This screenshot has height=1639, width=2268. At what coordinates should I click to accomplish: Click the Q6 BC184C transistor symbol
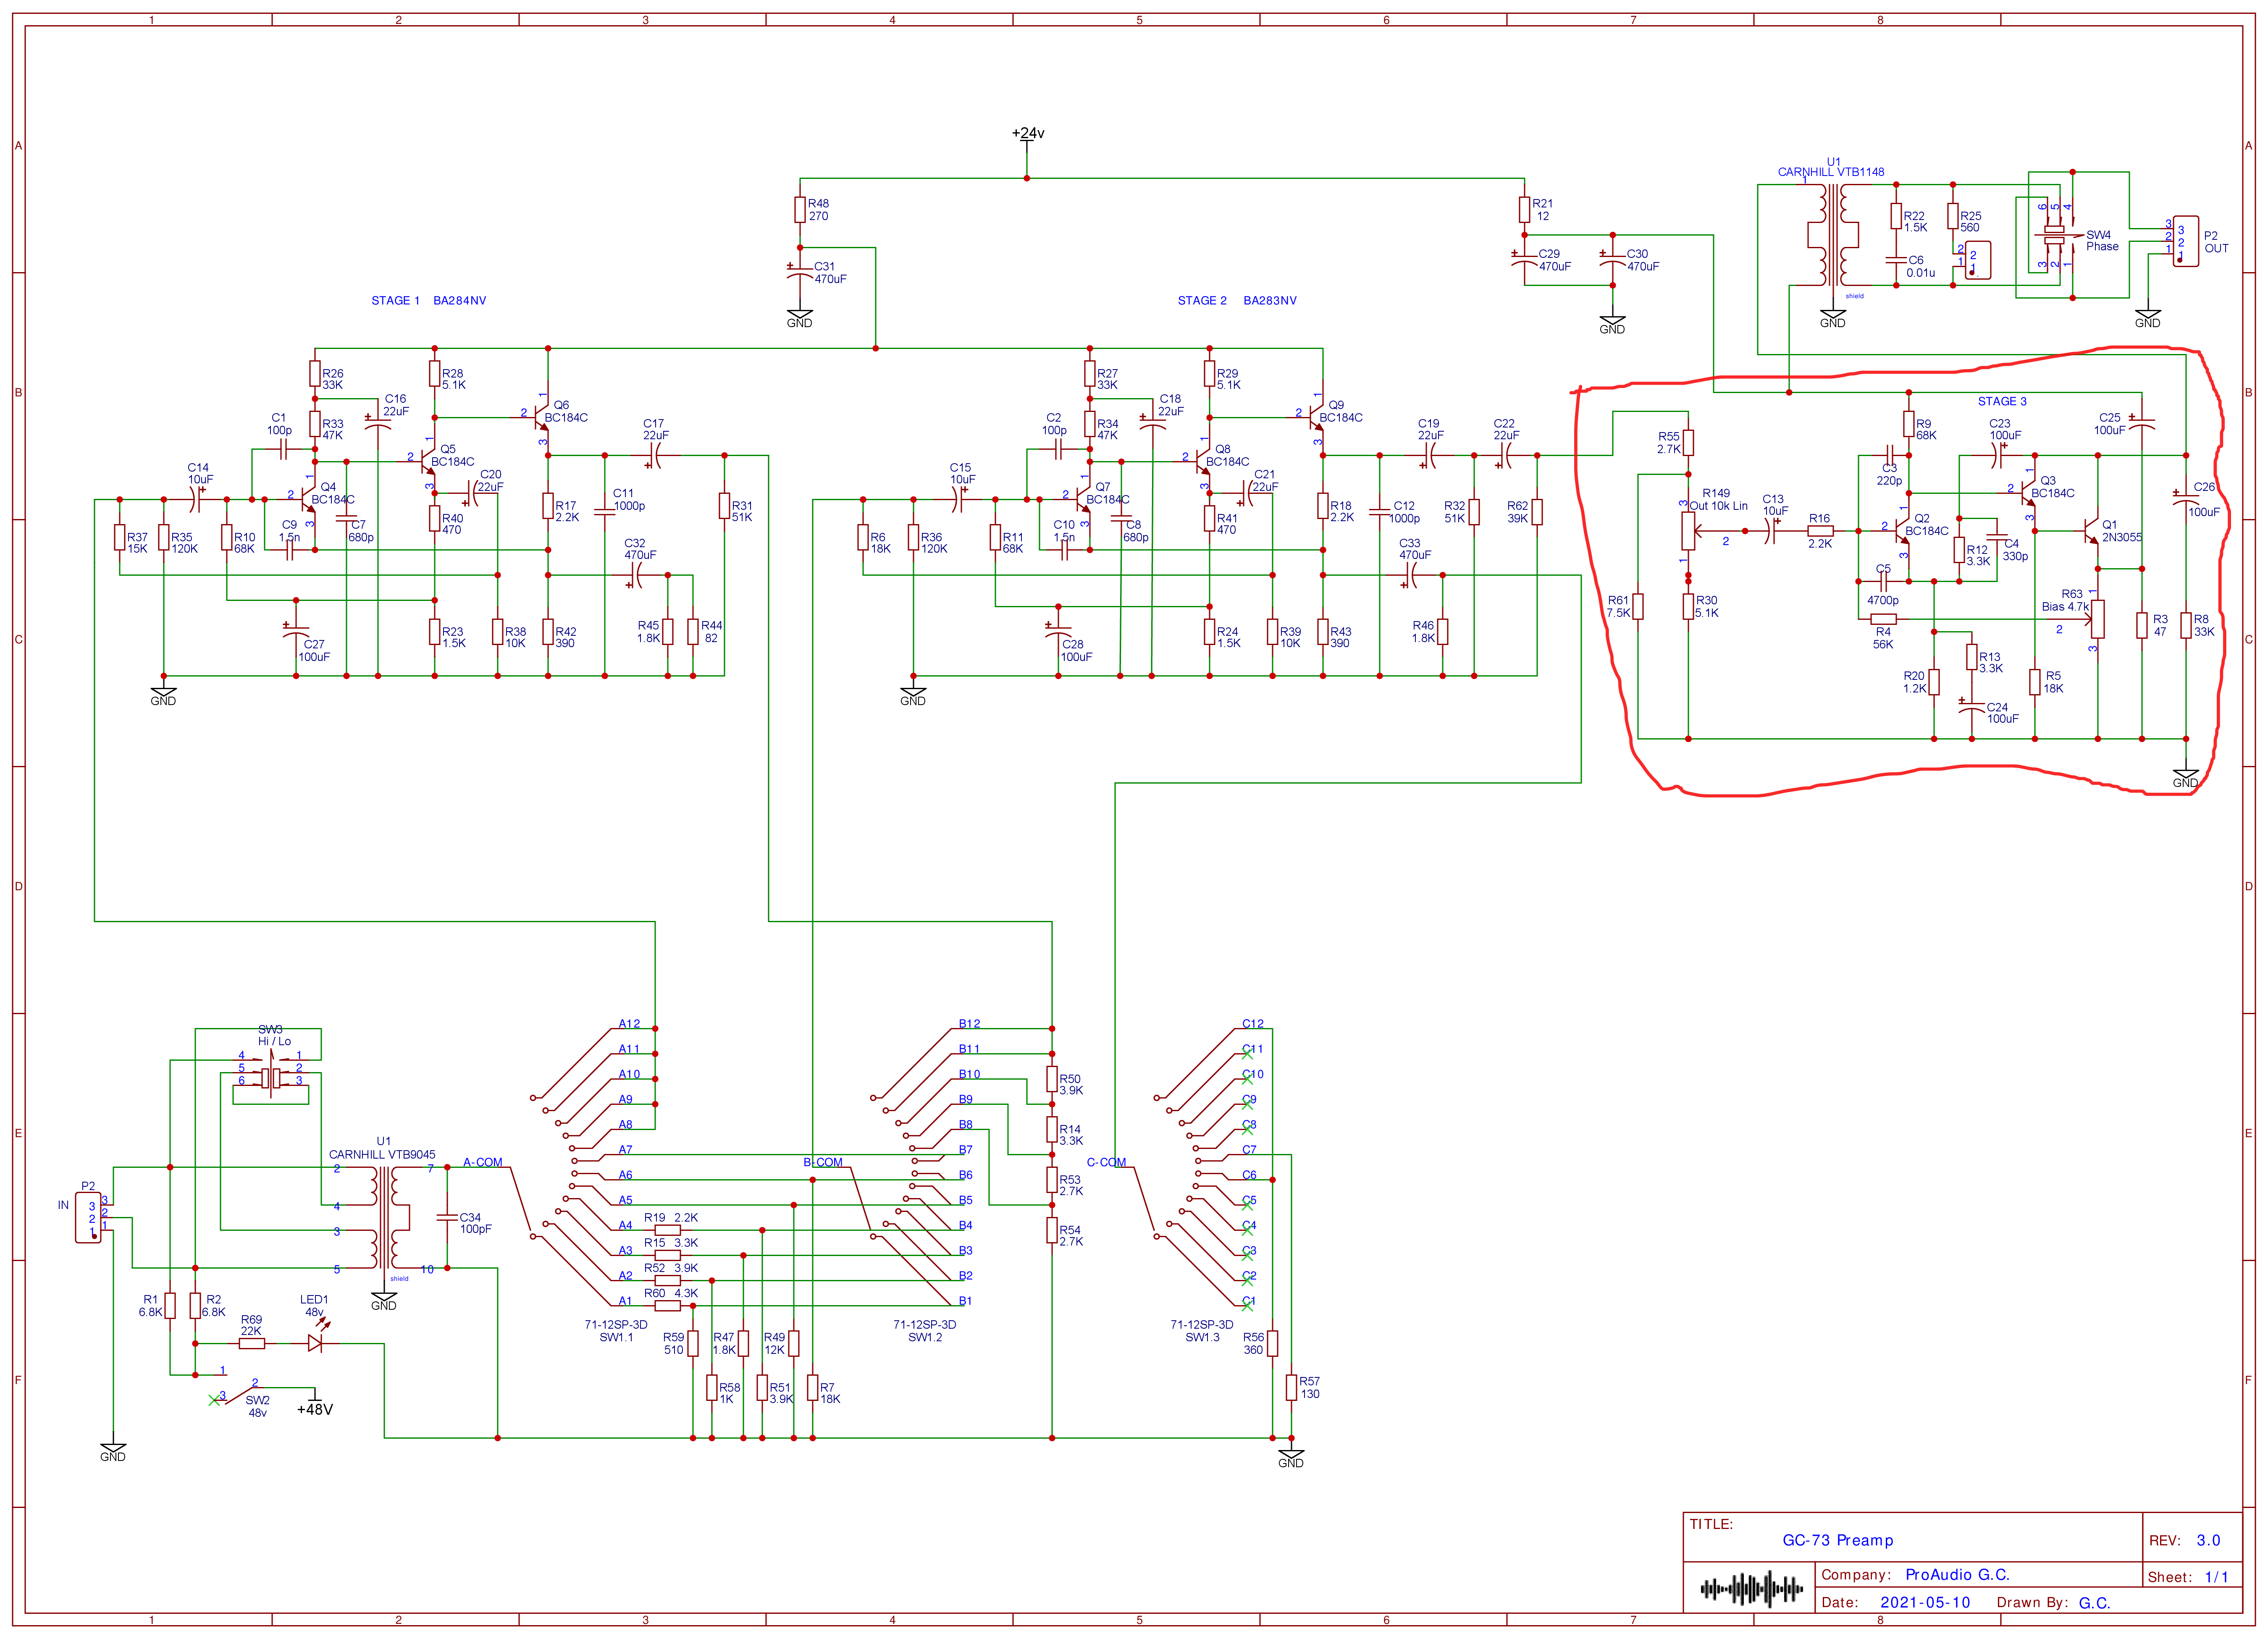tap(541, 418)
